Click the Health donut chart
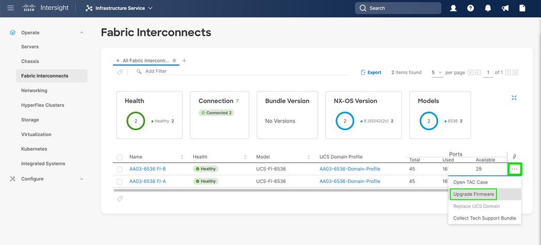This screenshot has width=541, height=245. [x=135, y=121]
